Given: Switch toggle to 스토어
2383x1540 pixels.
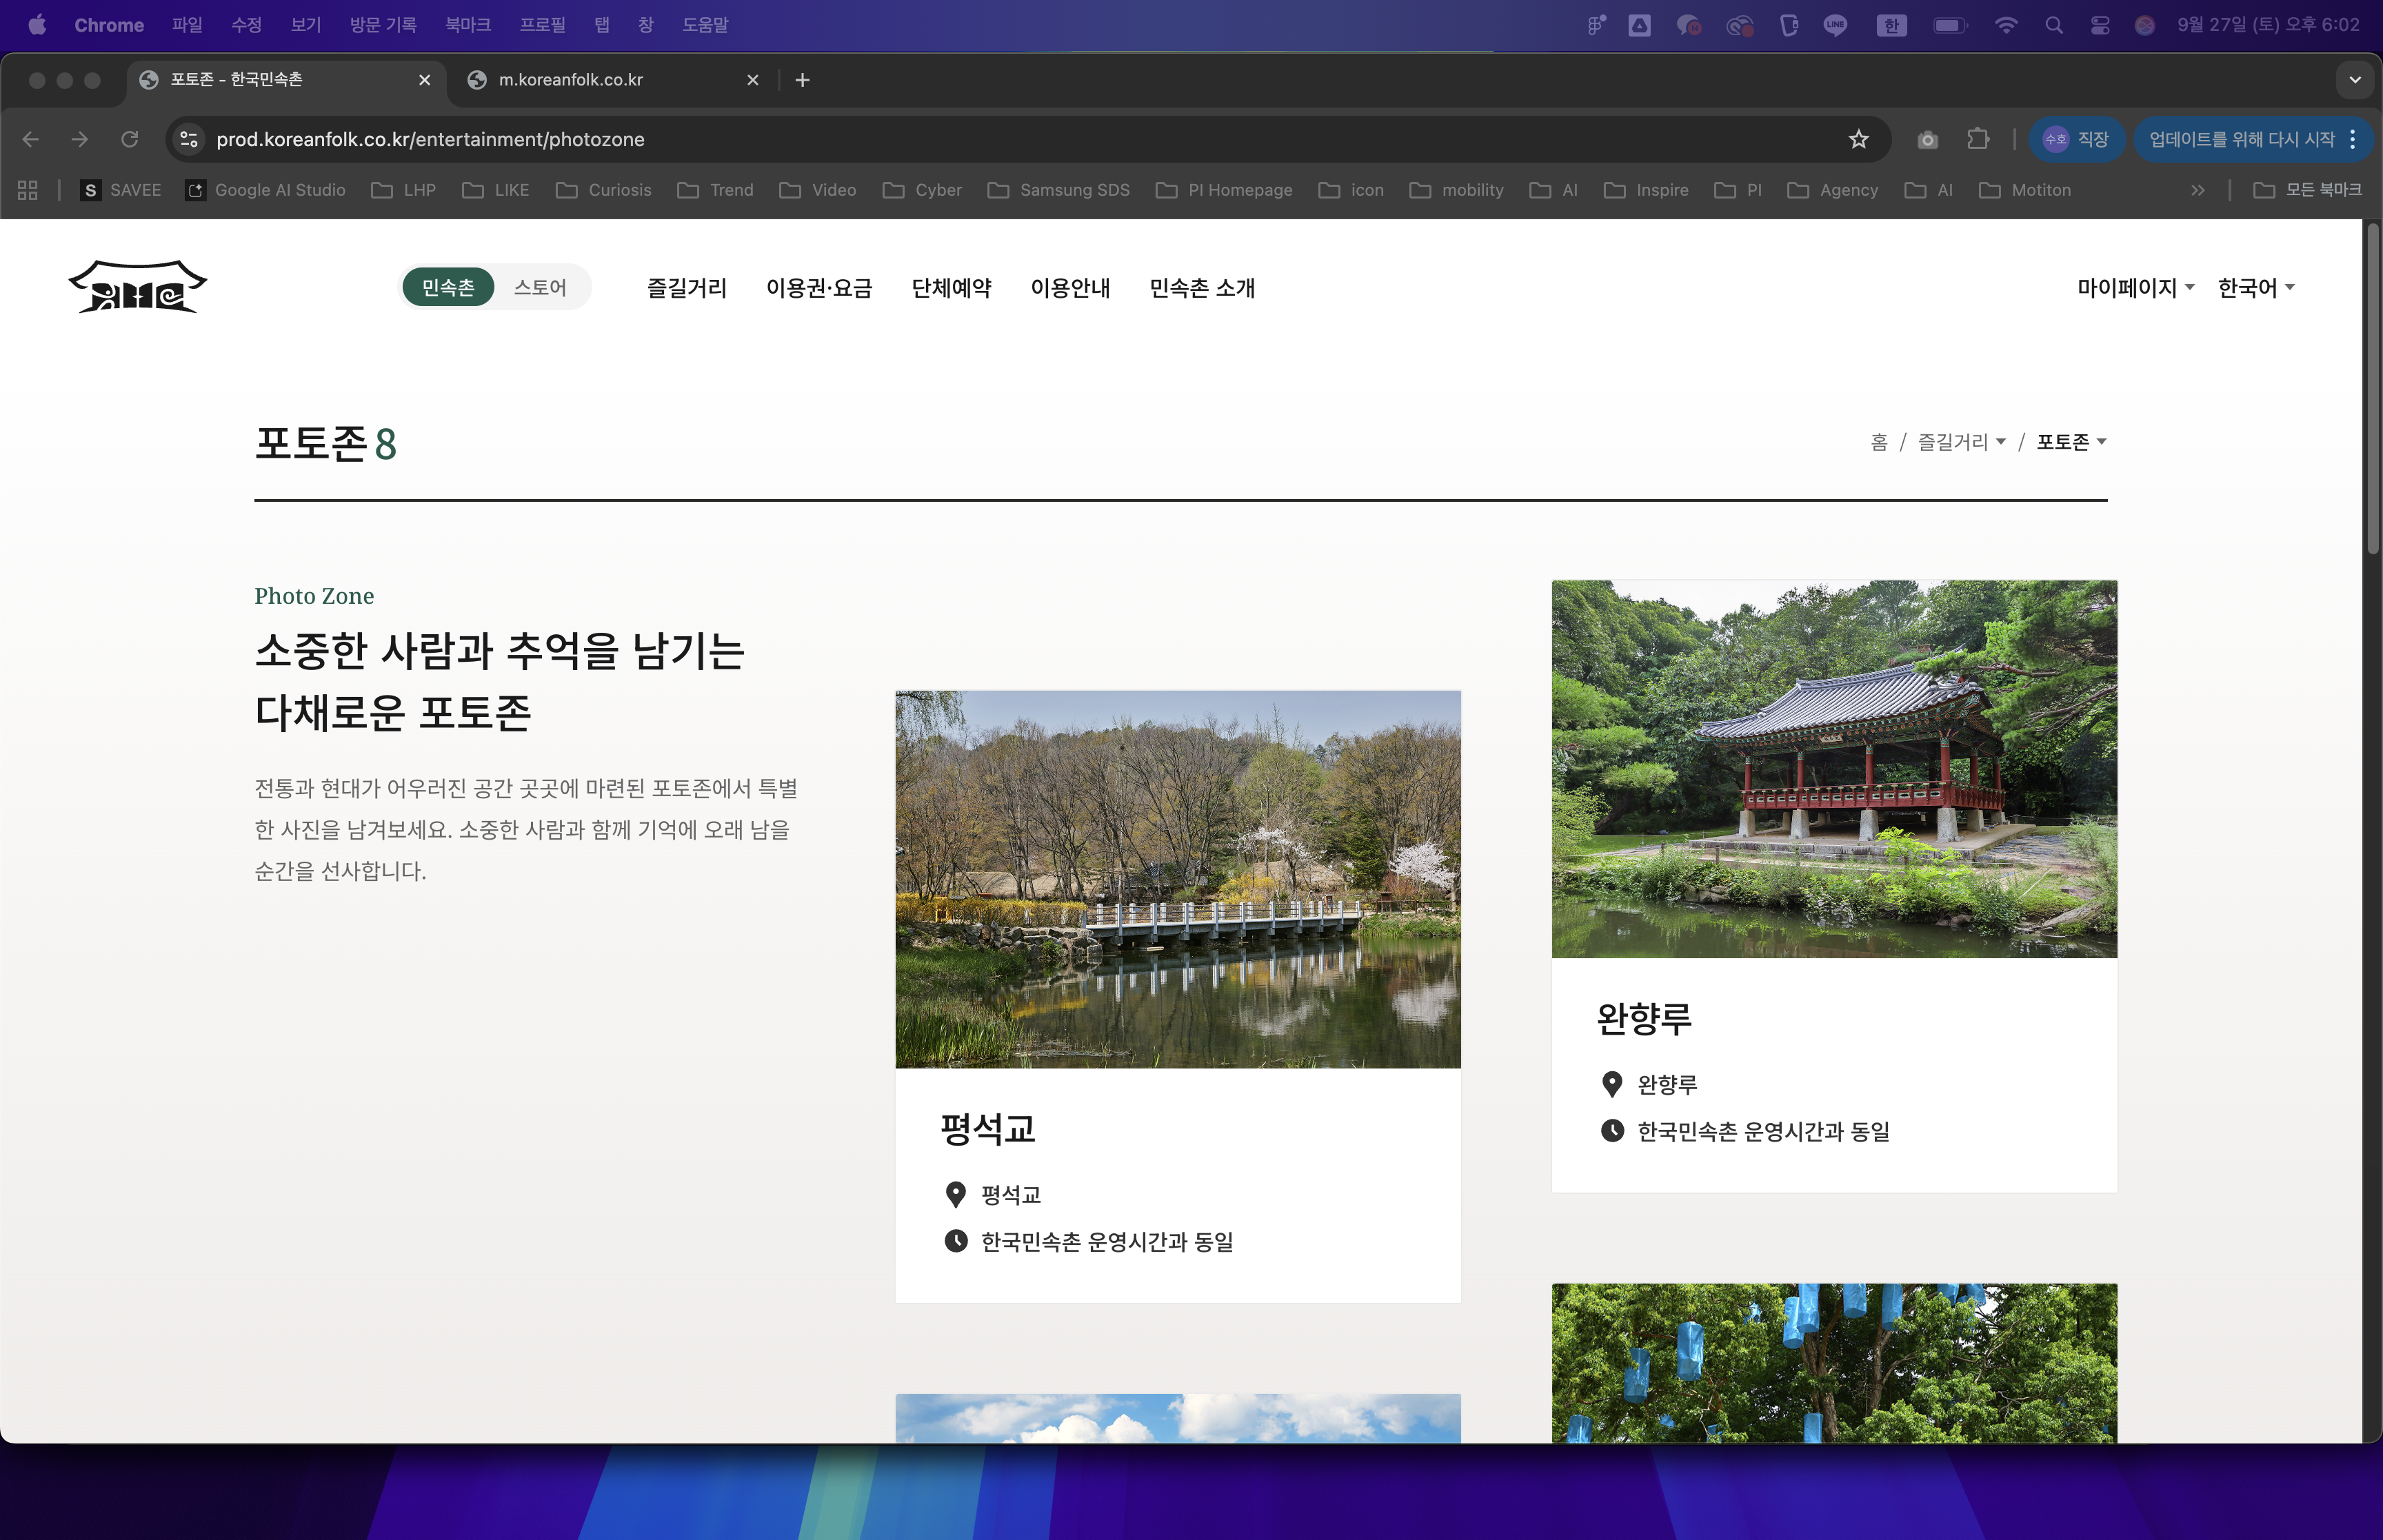Looking at the screenshot, I should tap(540, 288).
